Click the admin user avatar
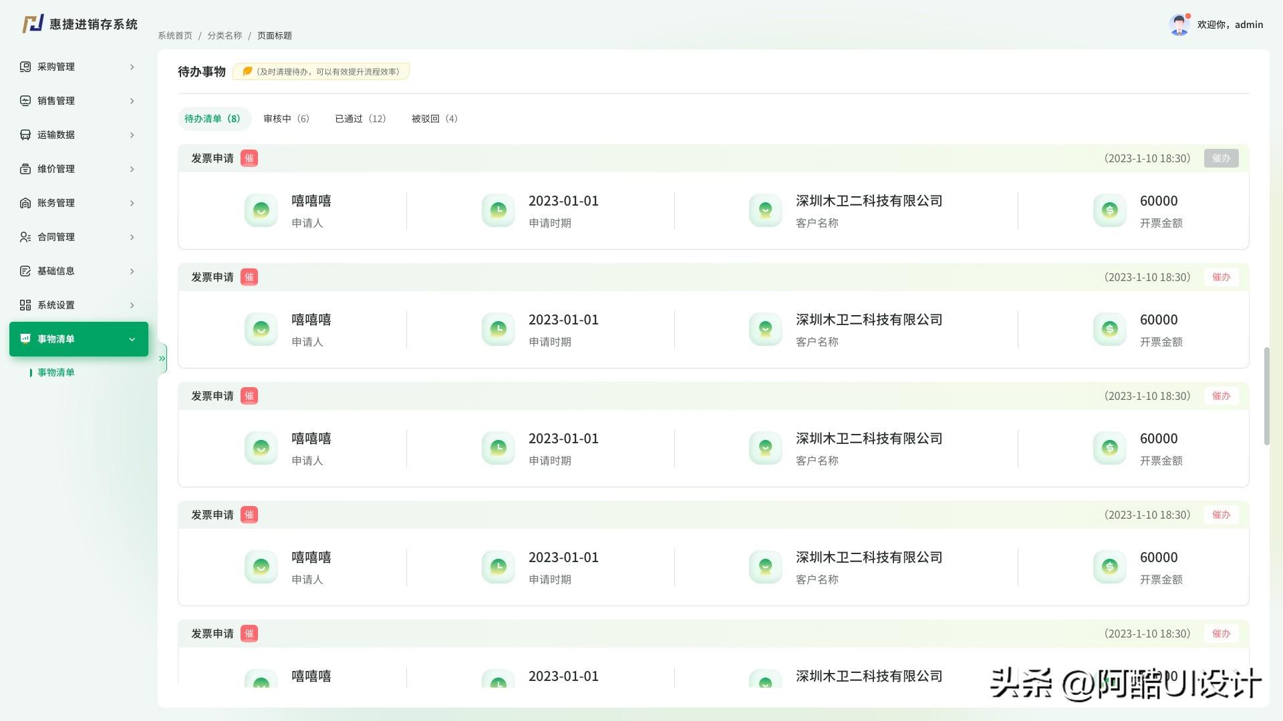 point(1179,24)
